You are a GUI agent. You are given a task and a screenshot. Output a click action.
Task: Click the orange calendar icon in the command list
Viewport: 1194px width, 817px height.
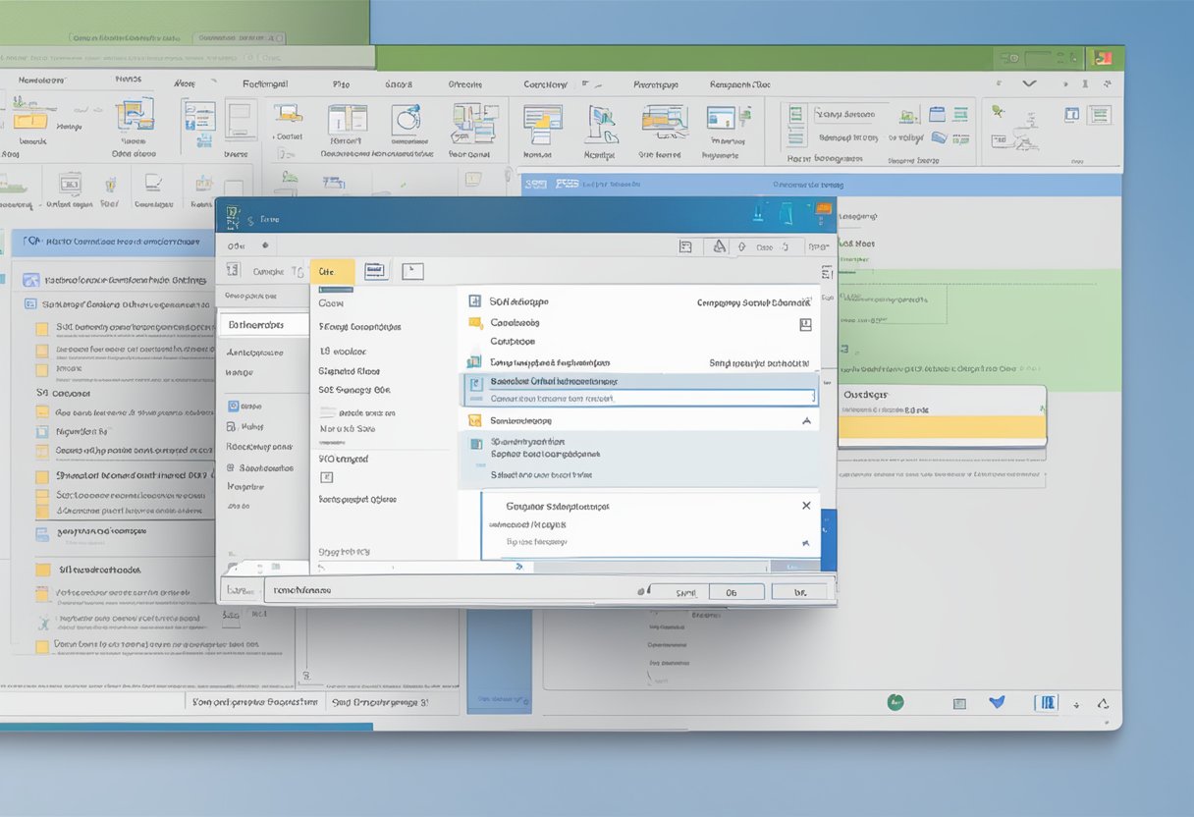[x=474, y=321]
